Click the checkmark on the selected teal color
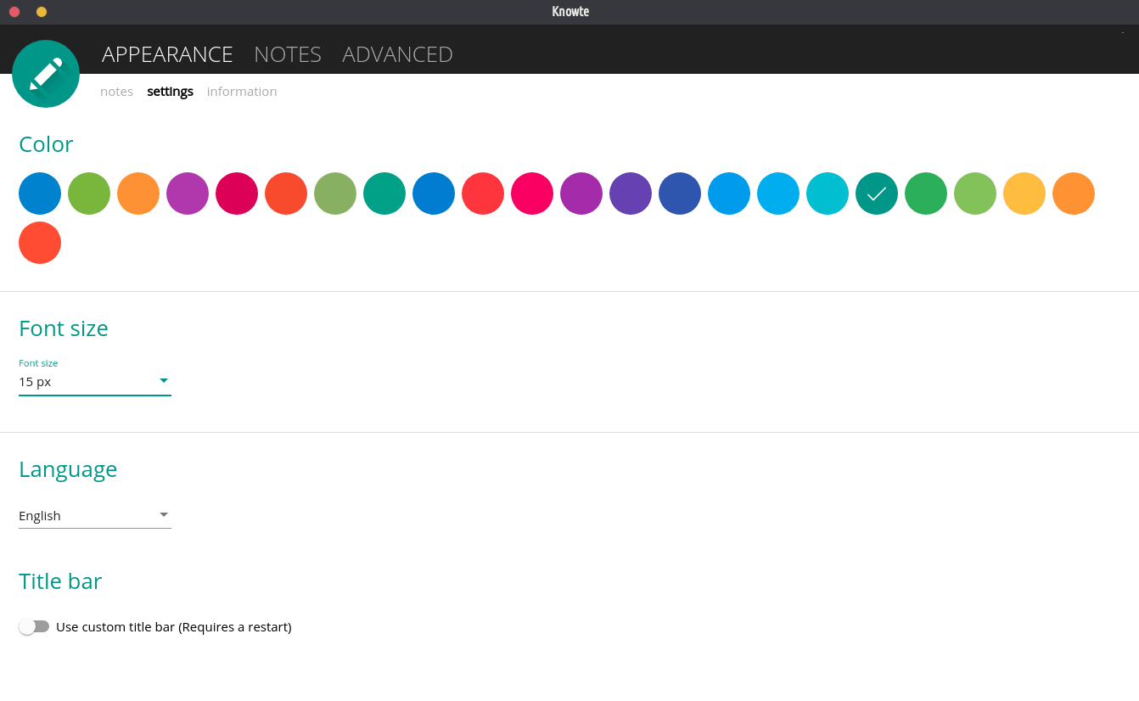Screen dimensions: 1139x701 tap(877, 193)
